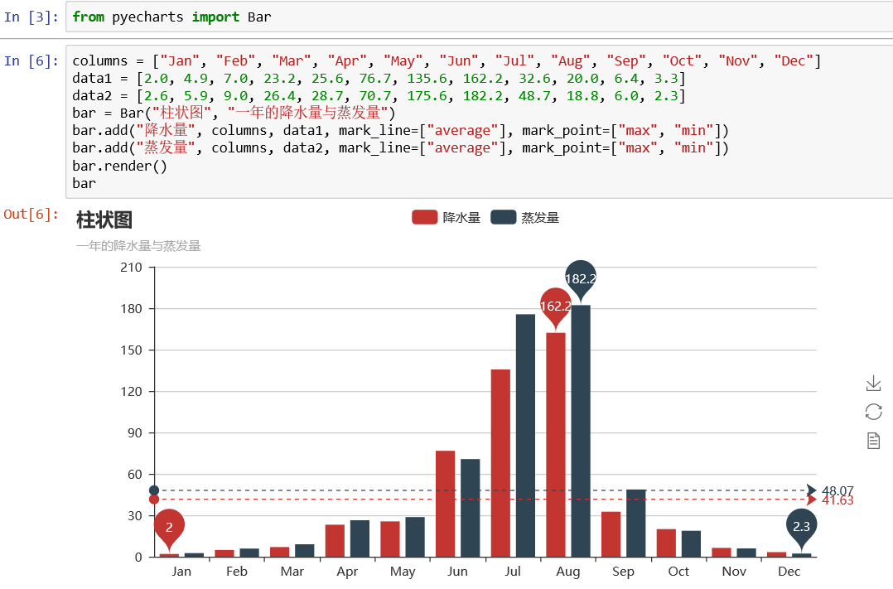893x589 pixels.
Task: Click into the In [6] code cell
Action: point(480,122)
